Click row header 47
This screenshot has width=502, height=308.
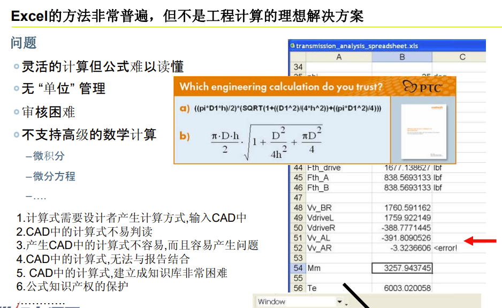click(x=298, y=198)
